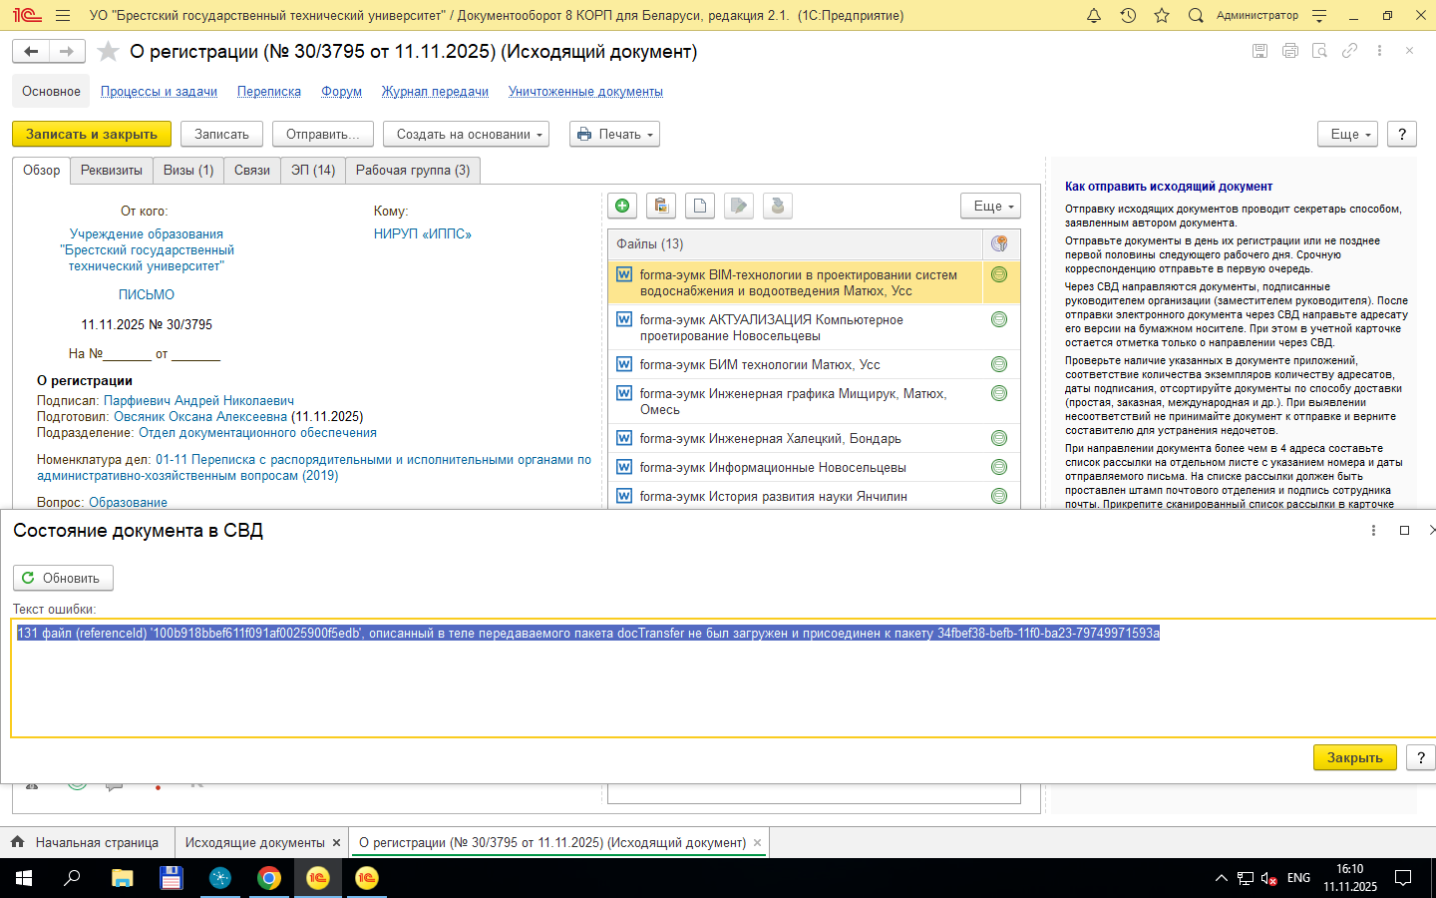
Task: Close the 'Исходящие документы' tab
Action: pos(336,843)
